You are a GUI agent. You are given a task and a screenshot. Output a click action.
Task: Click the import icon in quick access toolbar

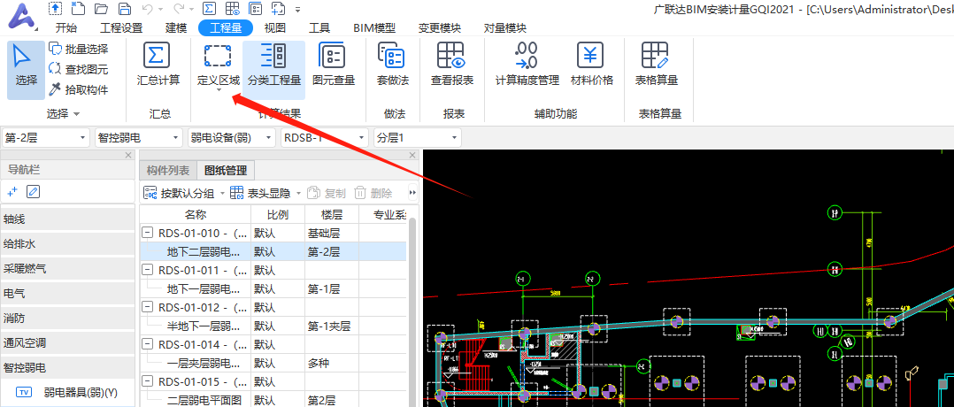click(56, 9)
